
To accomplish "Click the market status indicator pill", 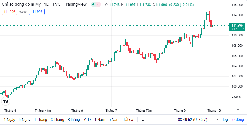I will coord(96,4).
